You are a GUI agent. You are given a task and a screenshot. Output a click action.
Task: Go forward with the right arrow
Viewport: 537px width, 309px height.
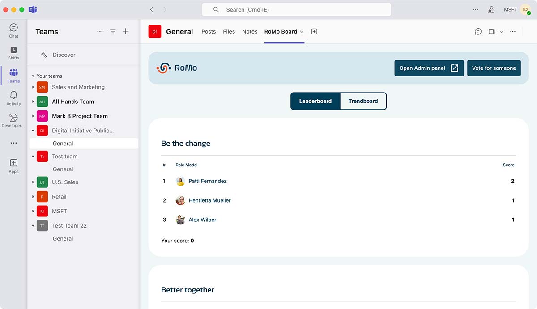point(165,9)
